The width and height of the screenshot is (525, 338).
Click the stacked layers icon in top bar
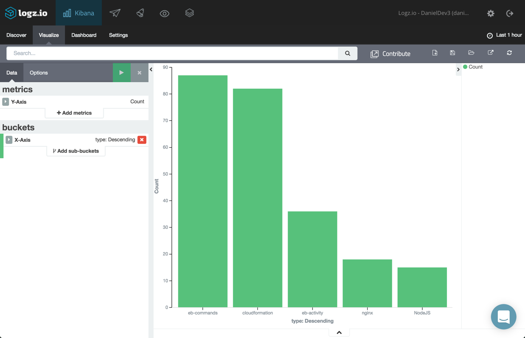pos(190,13)
